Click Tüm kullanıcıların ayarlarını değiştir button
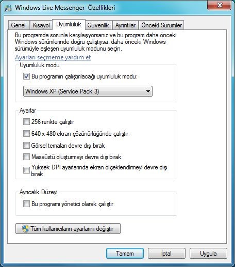This screenshot has height=267, width=235. pos(68,229)
